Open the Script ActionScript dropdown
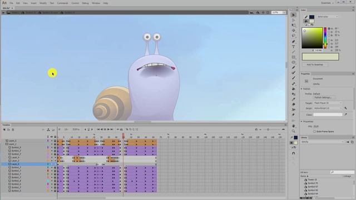 click(x=328, y=108)
